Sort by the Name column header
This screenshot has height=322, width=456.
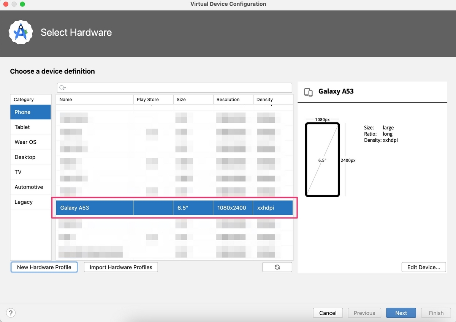[x=95, y=100]
